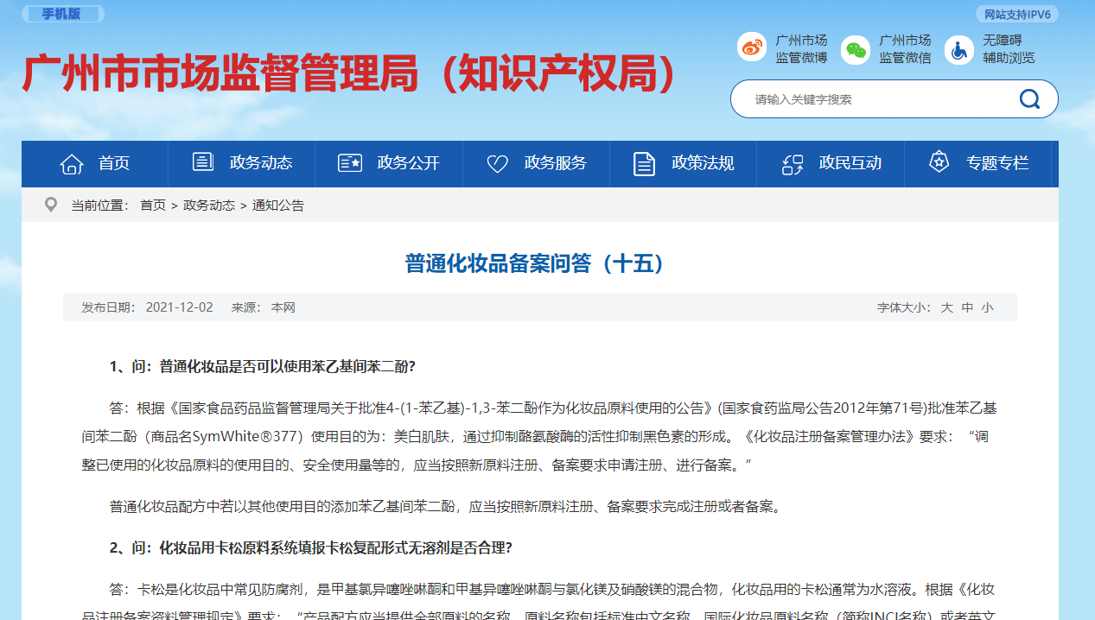Screen dimensions: 1095x620
Task: Click the 政策法规 document icon
Action: point(643,163)
